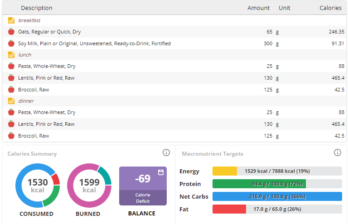This screenshot has height=224, width=348.
Task: Select the Oats, Regular or Quick, Dry entry
Action: pyautogui.click(x=49, y=32)
